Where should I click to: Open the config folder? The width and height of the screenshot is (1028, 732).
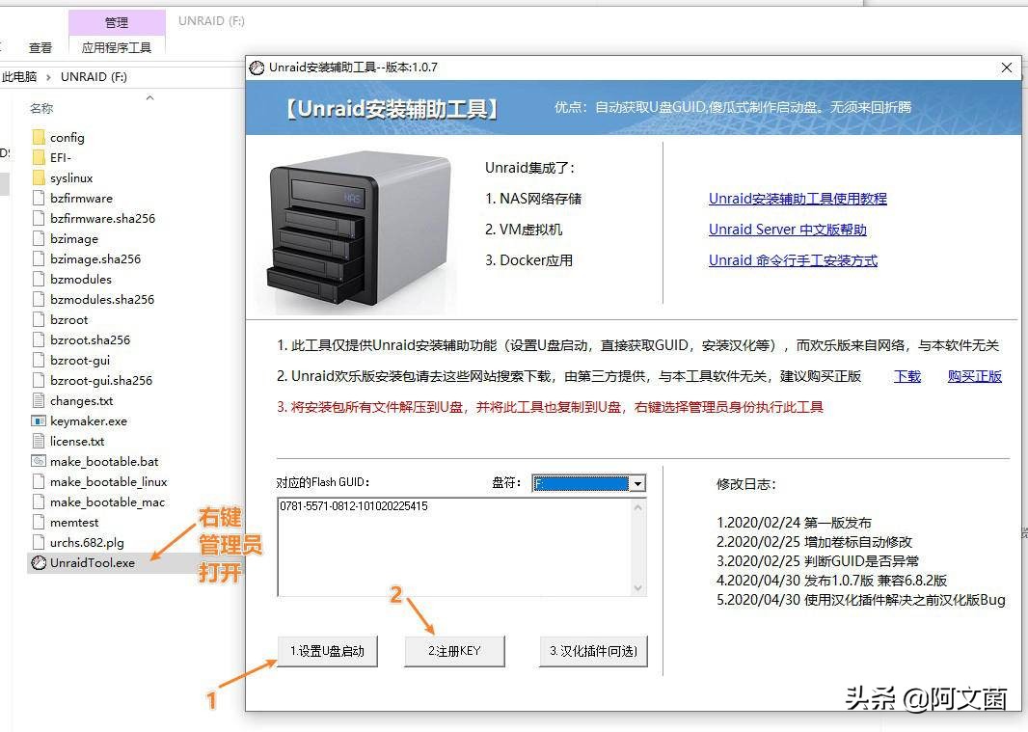67,137
